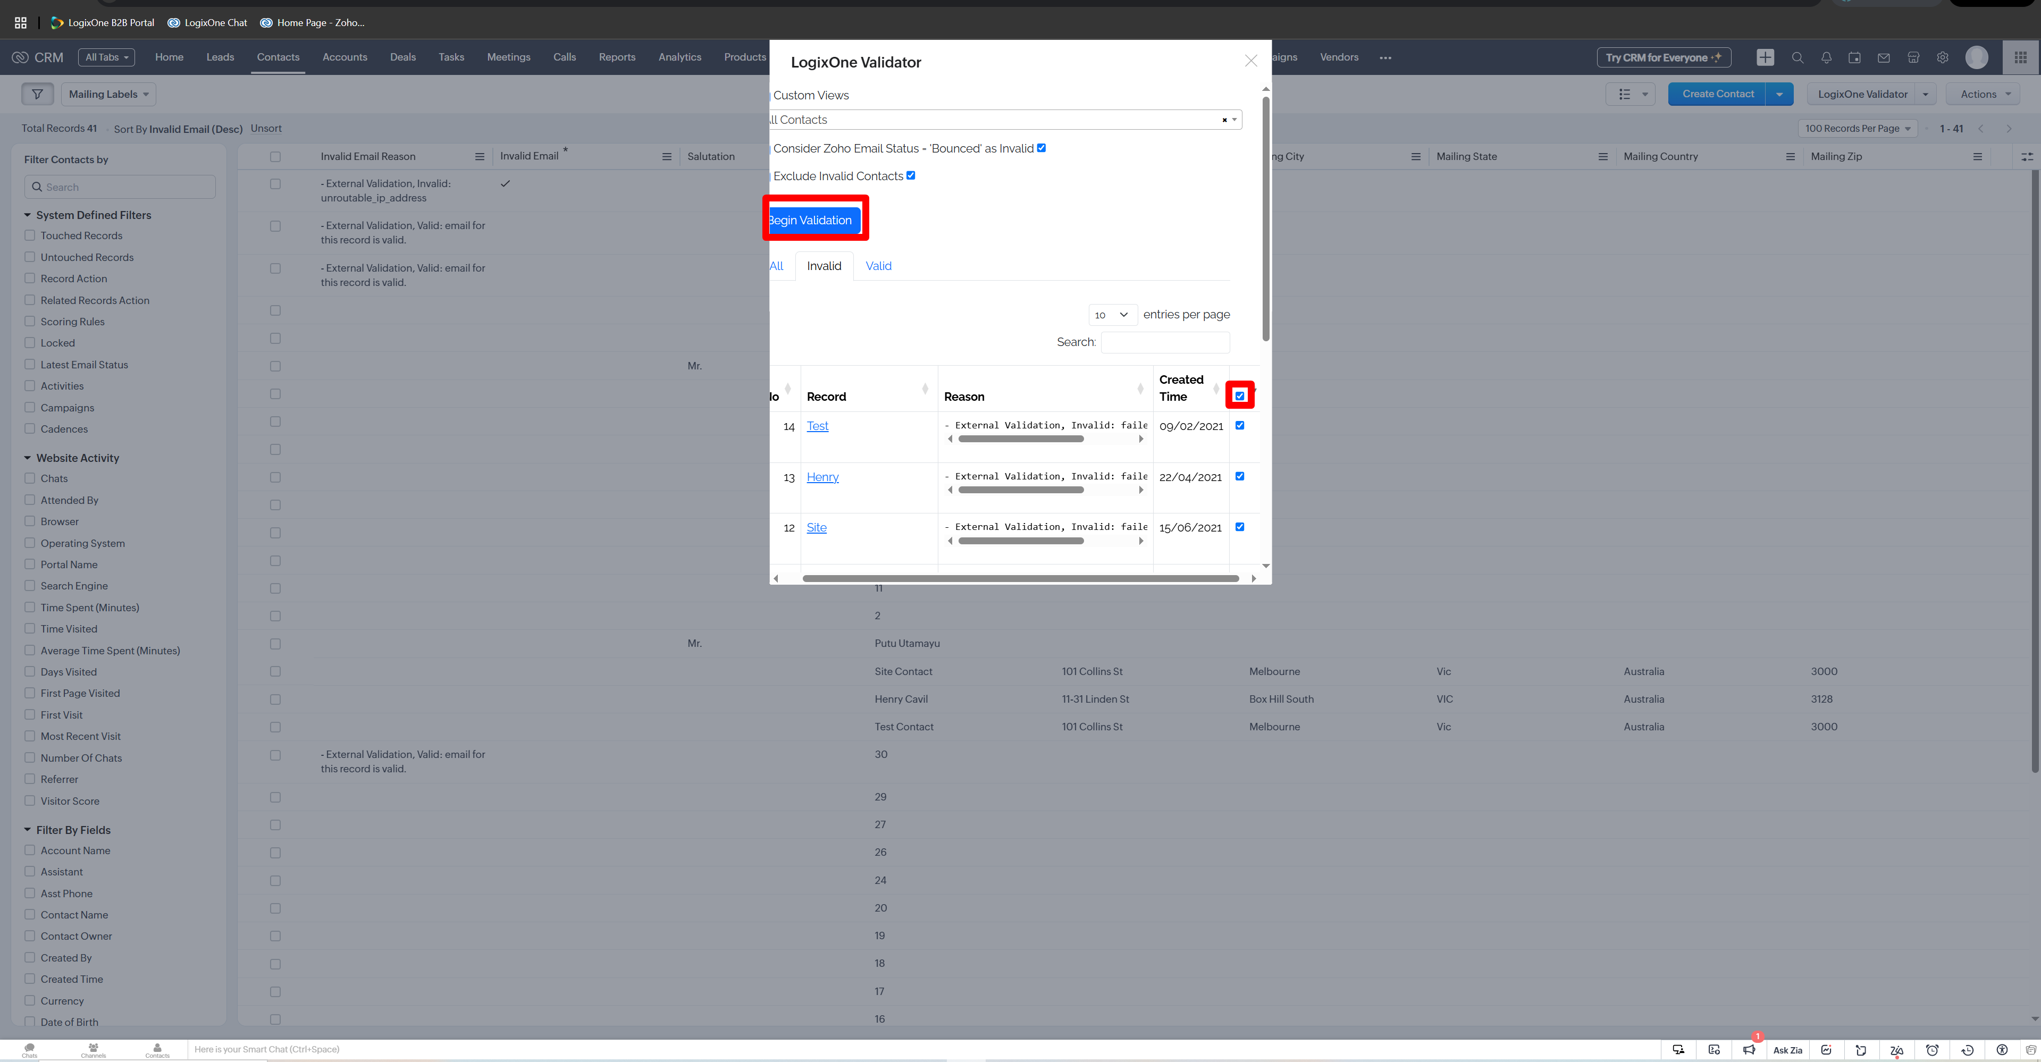
Task: Open the quick create plus icon
Action: coord(1765,57)
